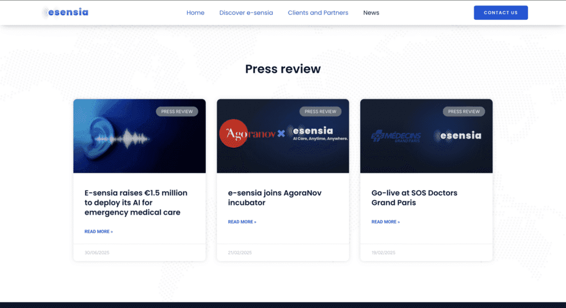The height and width of the screenshot is (308, 566).
Task: Click the date 19/02/2025
Action: 384,252
